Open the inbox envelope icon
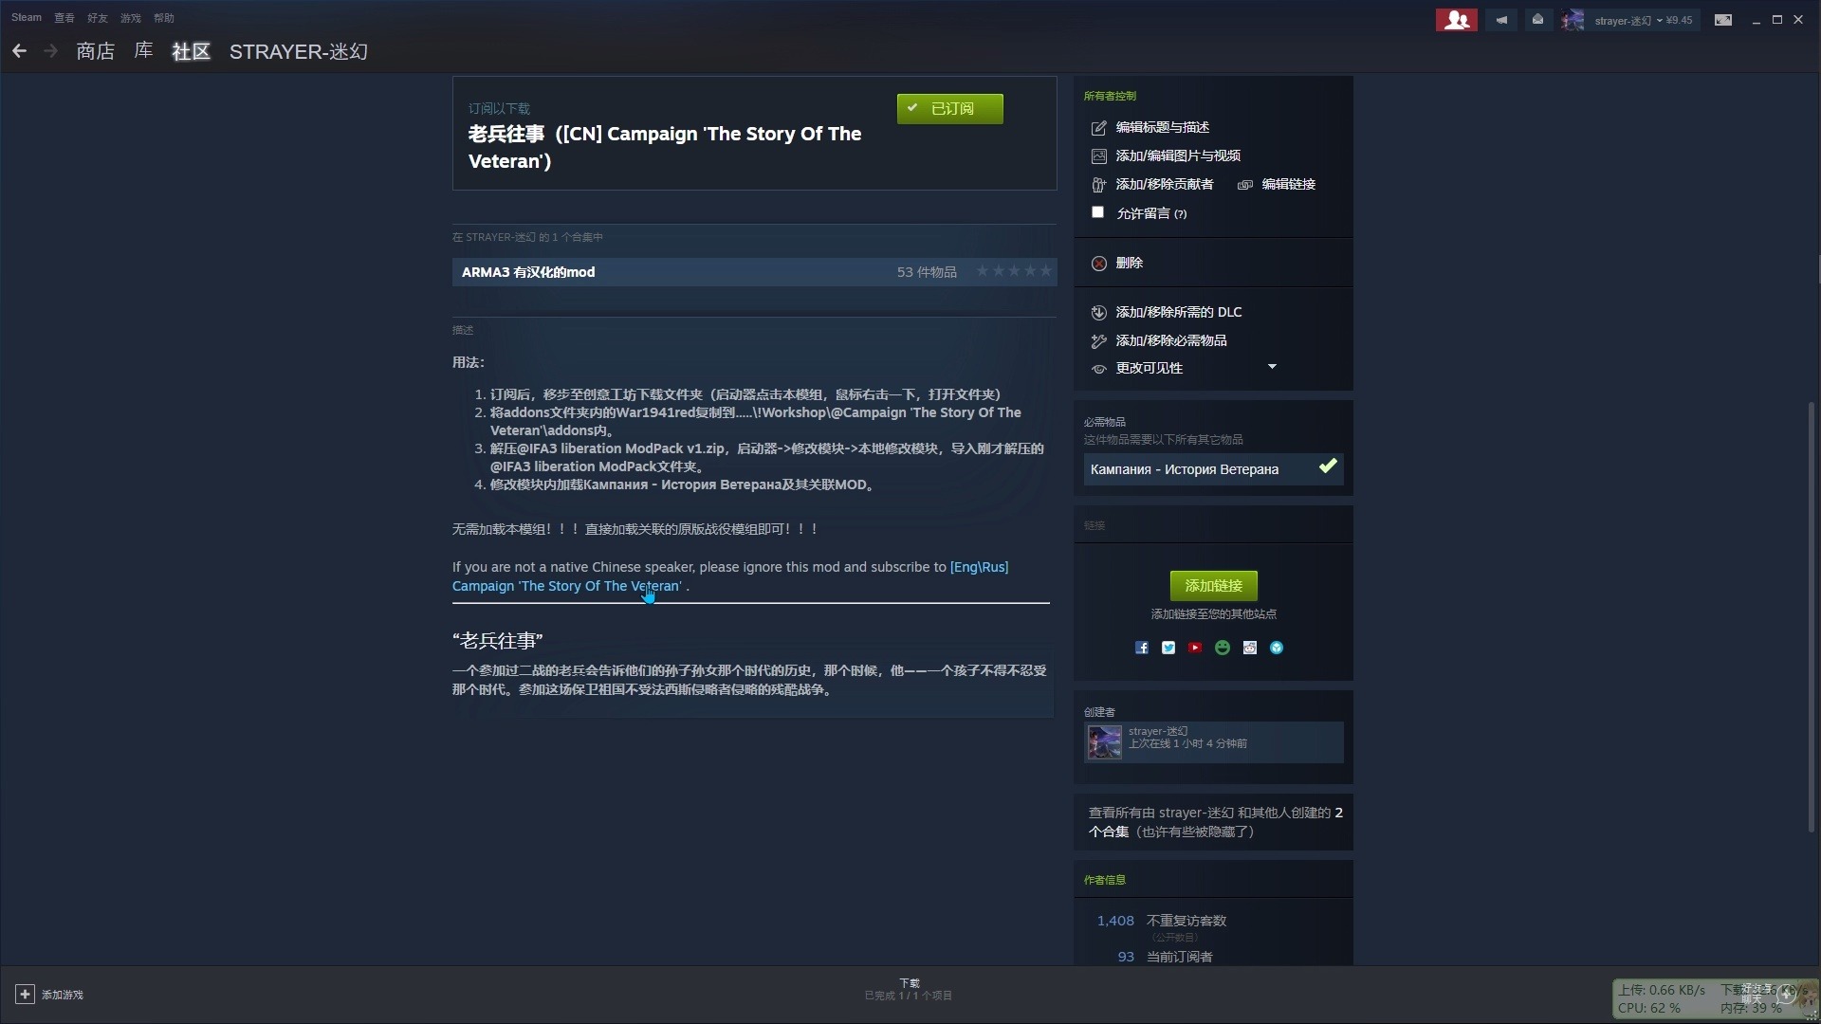This screenshot has height=1024, width=1821. tap(1537, 20)
